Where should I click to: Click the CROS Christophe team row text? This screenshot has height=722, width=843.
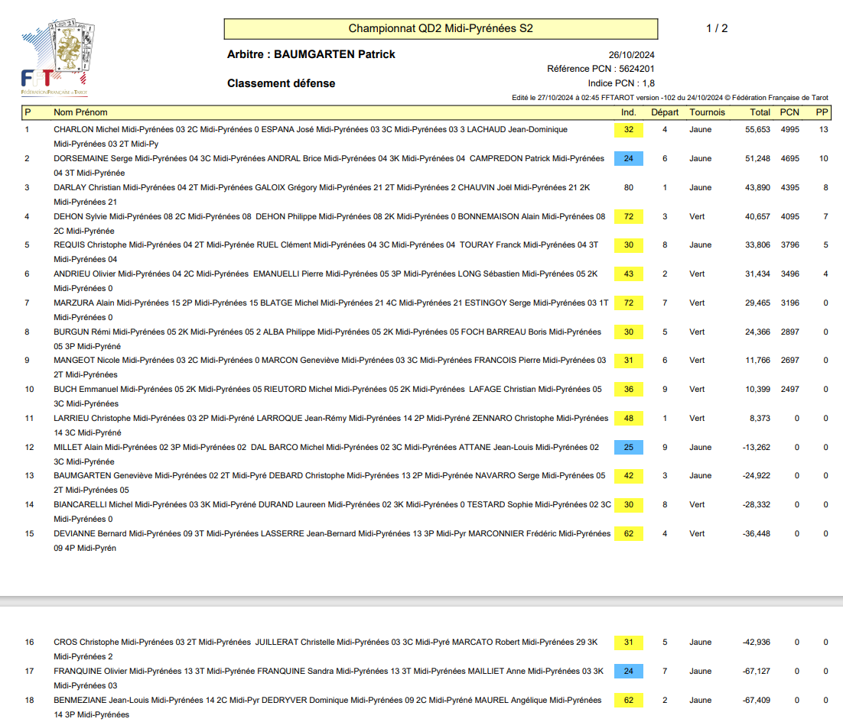pyautogui.click(x=325, y=649)
